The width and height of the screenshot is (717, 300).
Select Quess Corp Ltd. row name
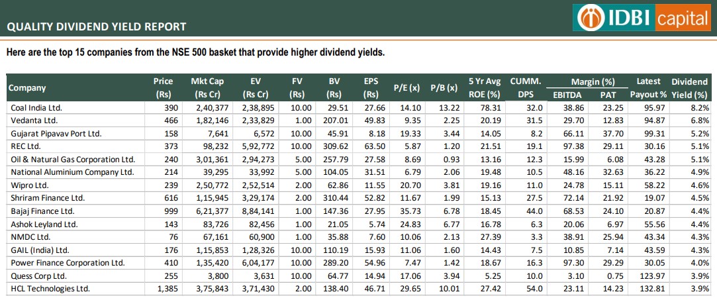pos(38,276)
